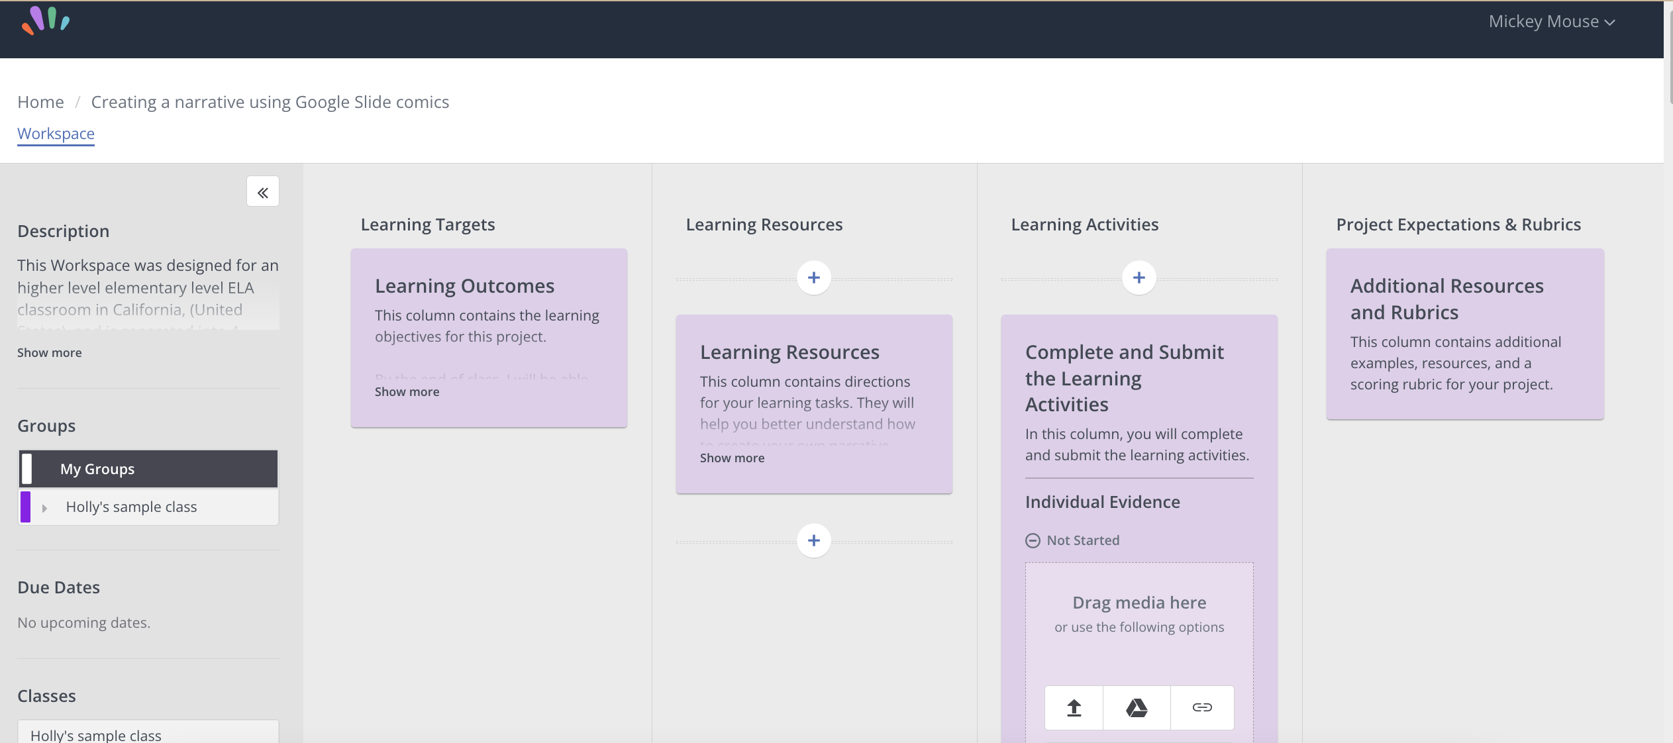The height and width of the screenshot is (743, 1673).
Task: Click the colorful app logo
Action: [46, 21]
